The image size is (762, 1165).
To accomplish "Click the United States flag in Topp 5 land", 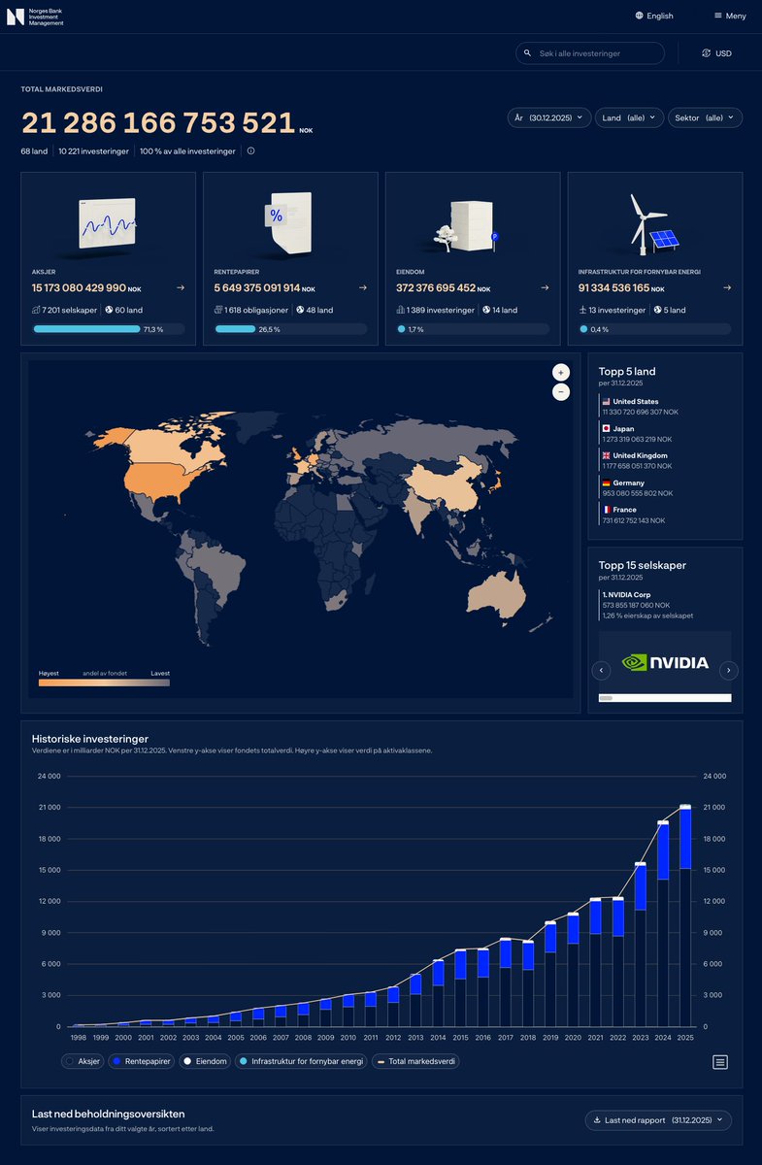I will pyautogui.click(x=606, y=402).
